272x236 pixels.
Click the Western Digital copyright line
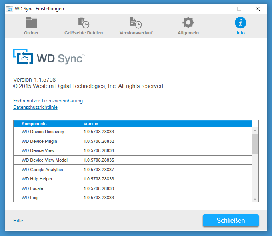(x=89, y=86)
